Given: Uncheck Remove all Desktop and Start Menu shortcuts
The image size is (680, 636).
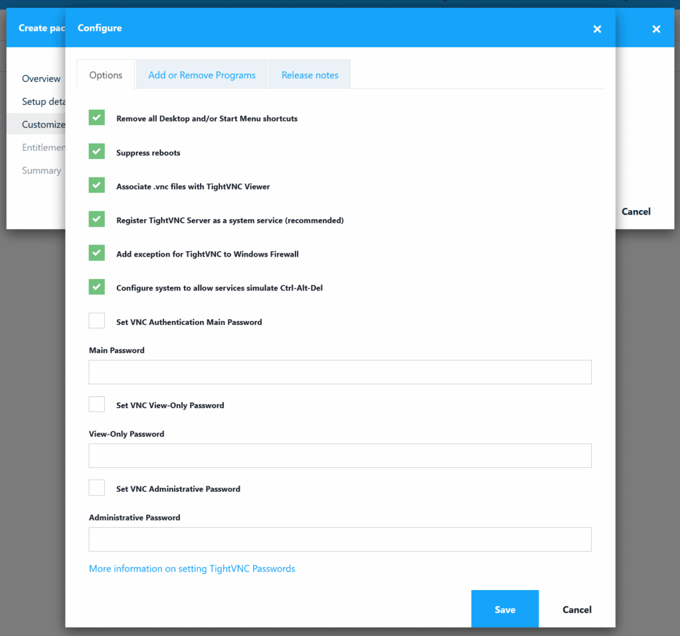Looking at the screenshot, I should 97,118.
